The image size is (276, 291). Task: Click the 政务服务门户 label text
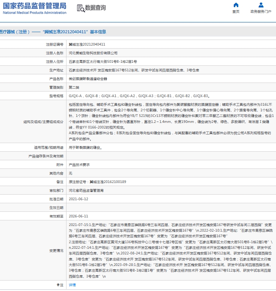[x=261, y=12]
